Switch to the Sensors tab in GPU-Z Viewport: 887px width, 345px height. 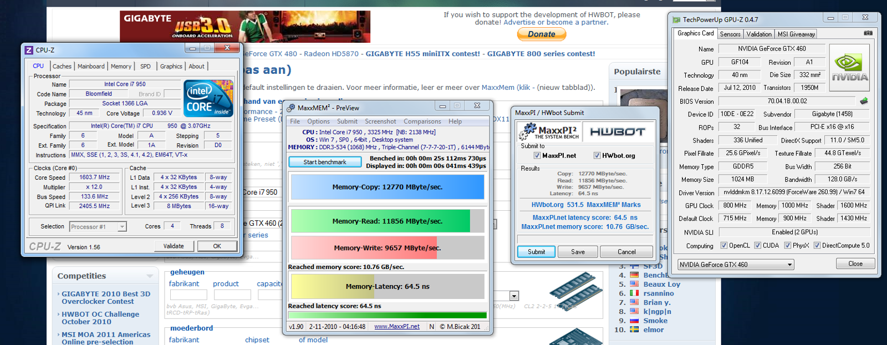click(730, 34)
